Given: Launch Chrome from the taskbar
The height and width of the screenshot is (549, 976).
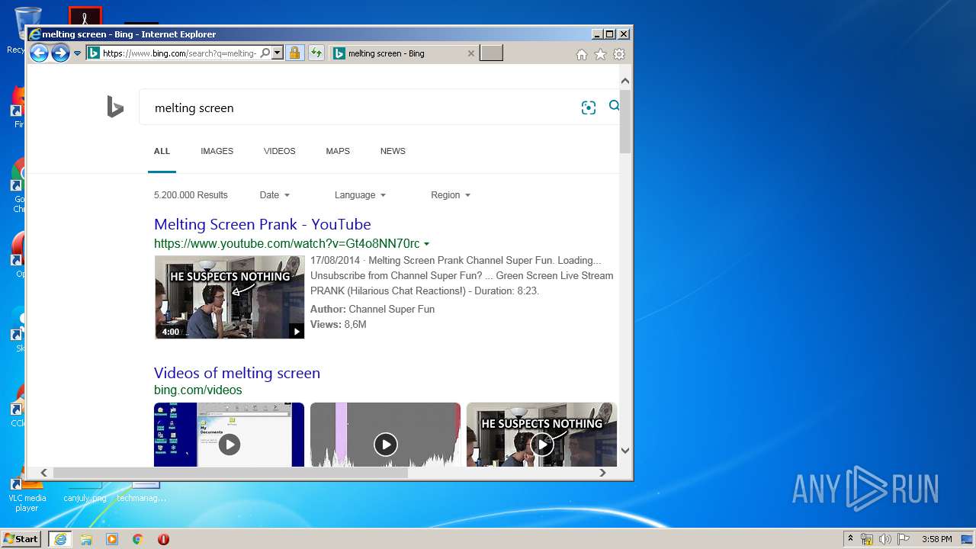Looking at the screenshot, I should click(x=138, y=539).
